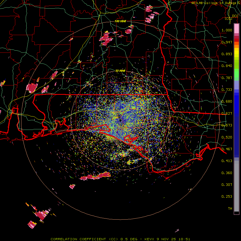Pick the light pink swatch beside 1.000

(236, 29)
